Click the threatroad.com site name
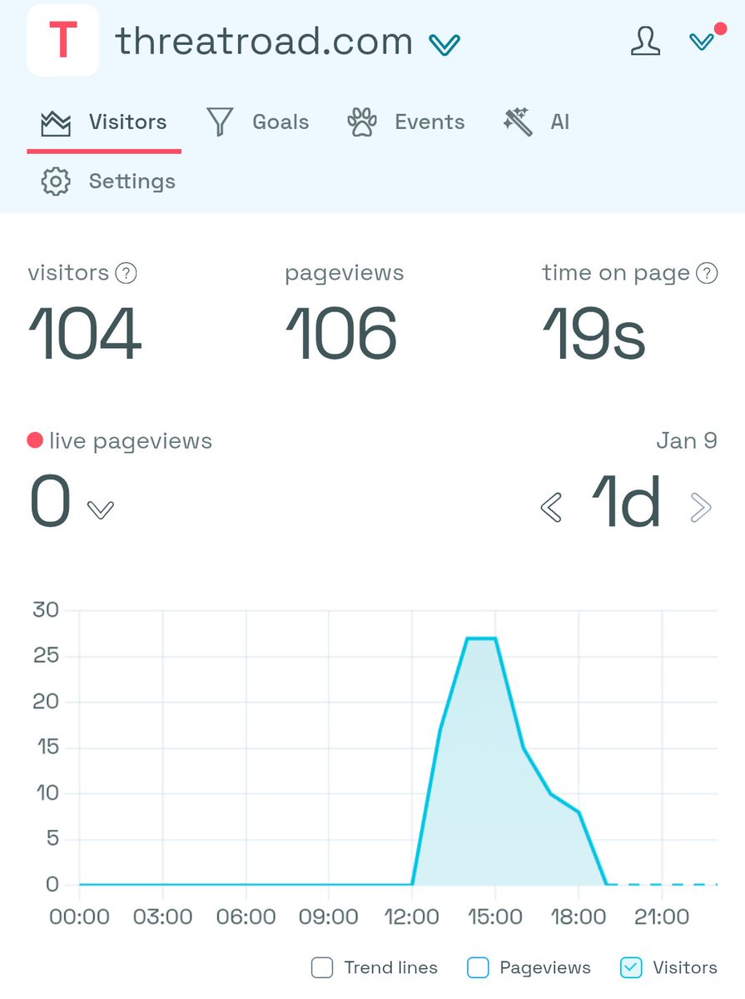Image resolution: width=745 pixels, height=999 pixels. pos(264,41)
